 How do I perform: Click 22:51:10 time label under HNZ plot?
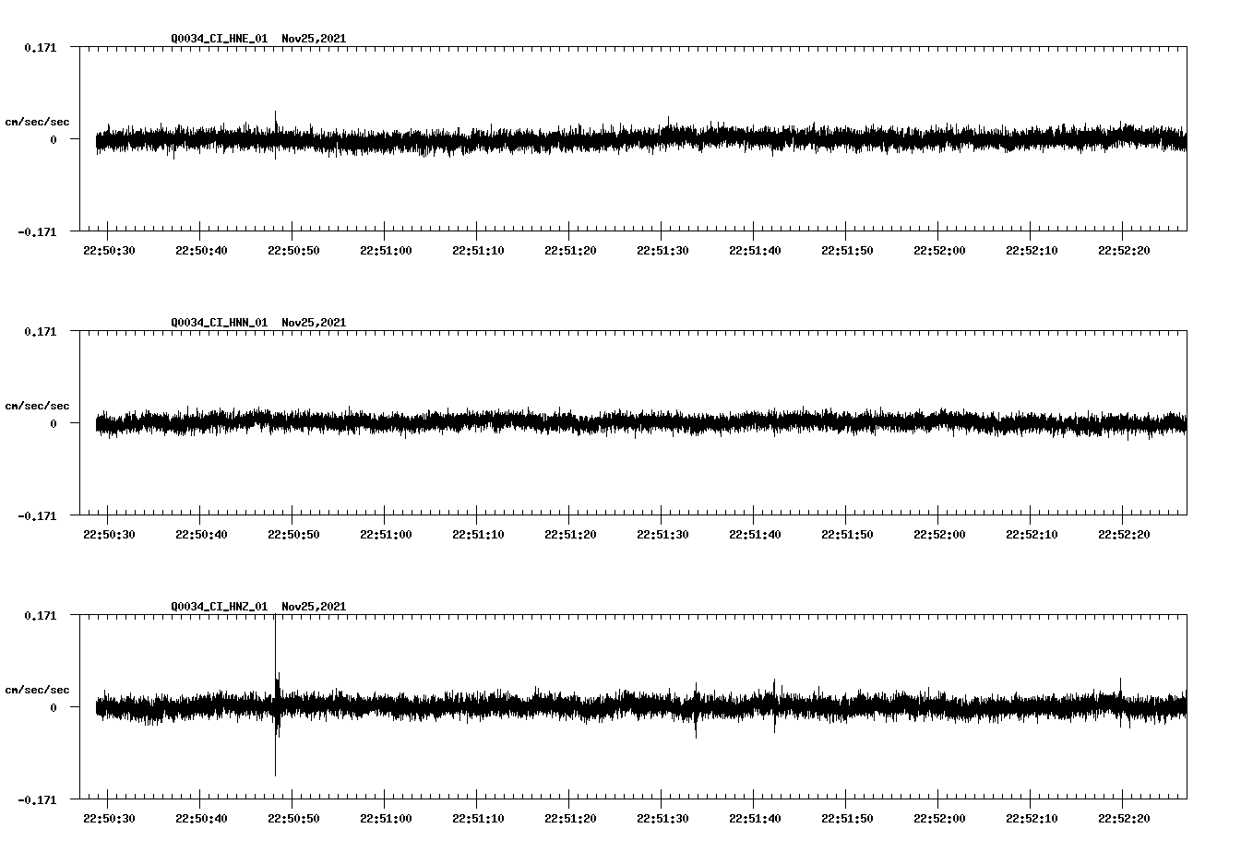click(478, 818)
